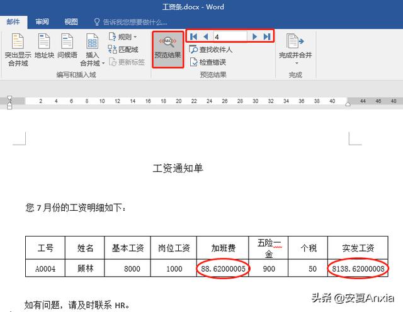Click the cell containing 8000

(127, 269)
